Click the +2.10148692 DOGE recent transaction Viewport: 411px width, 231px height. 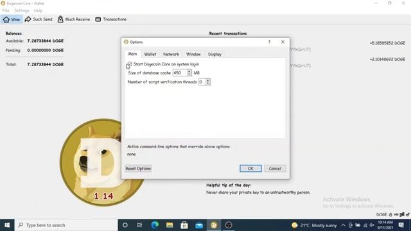click(x=387, y=60)
